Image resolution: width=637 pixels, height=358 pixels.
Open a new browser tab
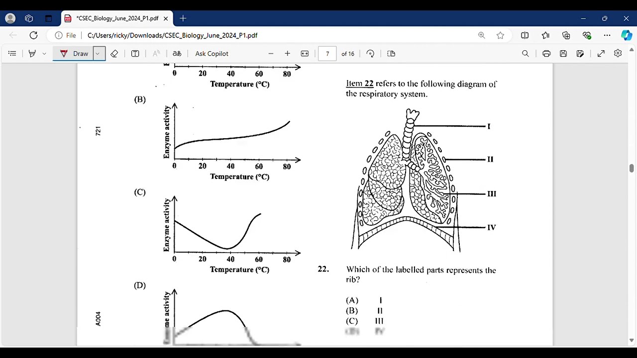[183, 18]
